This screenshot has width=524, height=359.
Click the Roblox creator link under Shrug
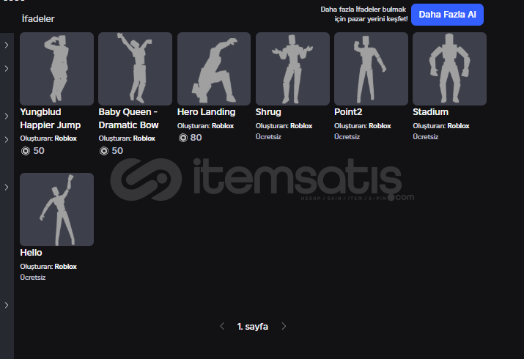pos(302,126)
